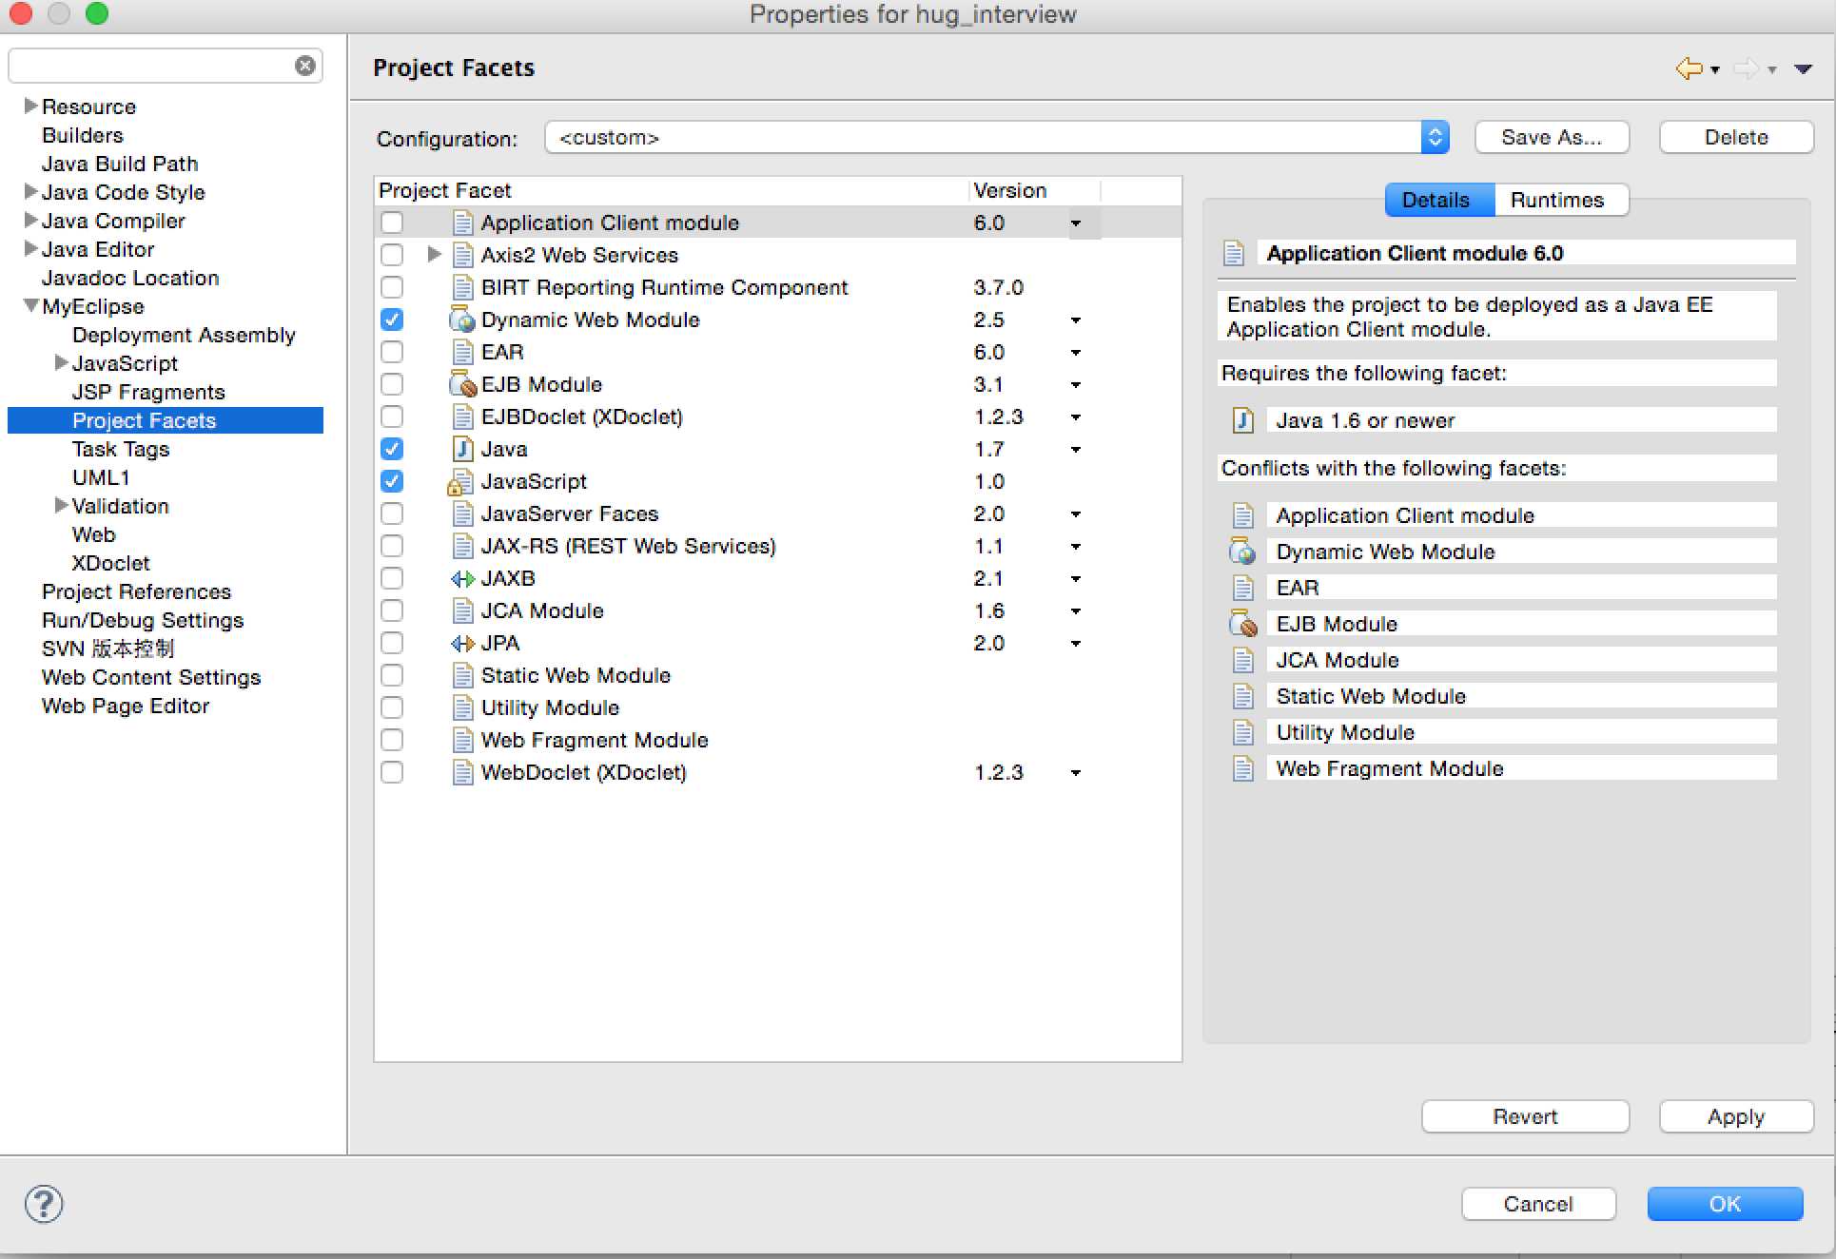1836x1259 pixels.
Task: Click the Application Client module facet icon
Action: pos(462,223)
